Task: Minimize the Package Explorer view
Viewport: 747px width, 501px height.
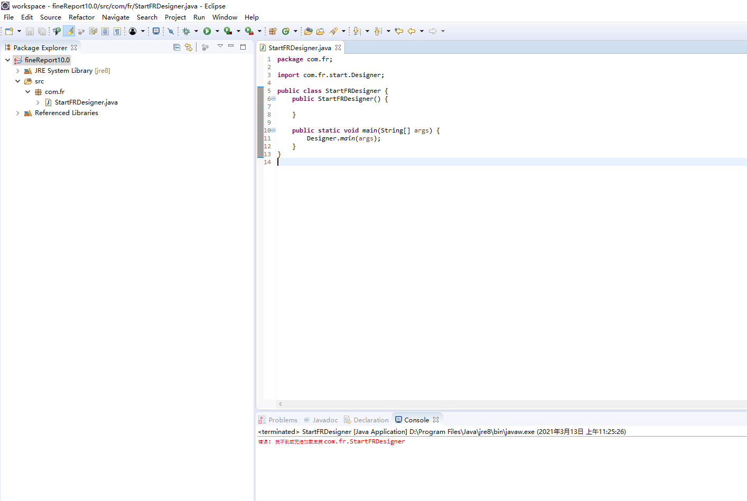Action: click(231, 46)
